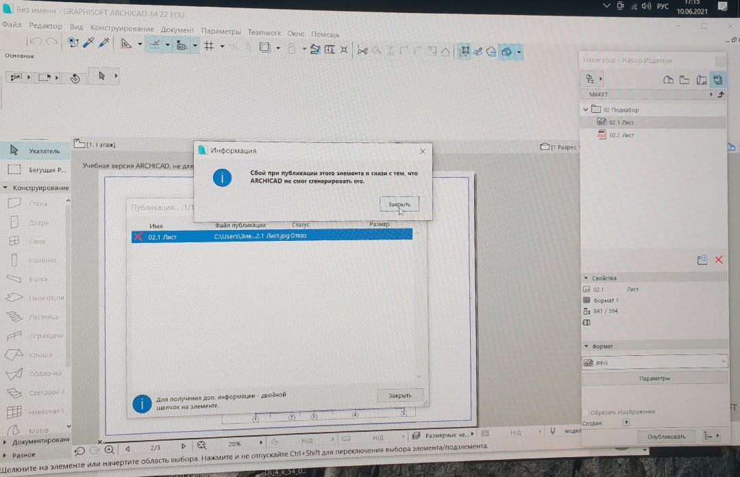The height and width of the screenshot is (477, 740).
Task: Open the Вид menu
Action: 77,27
